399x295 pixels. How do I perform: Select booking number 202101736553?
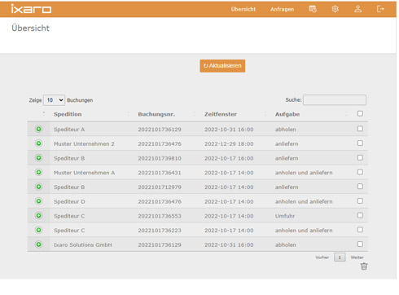[160, 216]
